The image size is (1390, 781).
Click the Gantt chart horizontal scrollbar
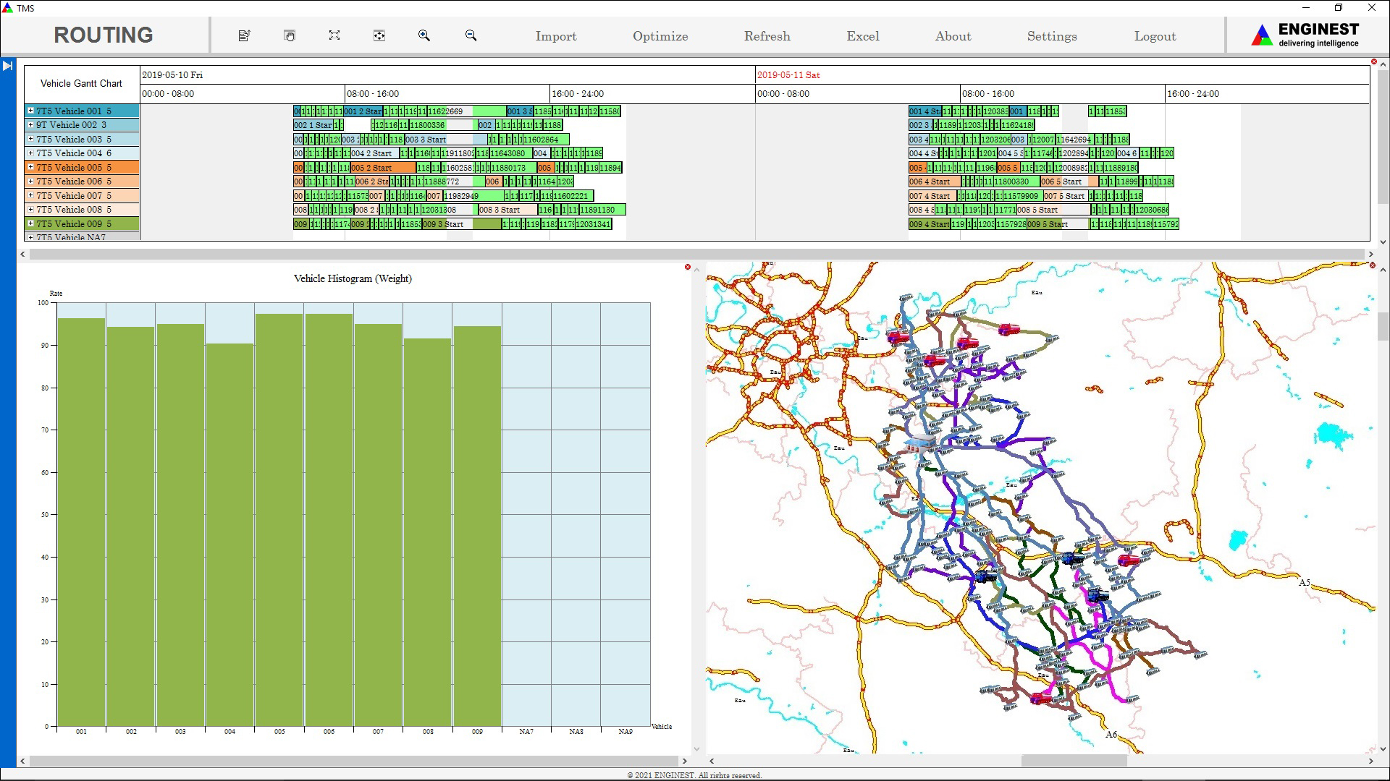(695, 254)
